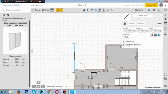168x94 pixels.
Task: Open the 'Обучение' menu
Action: 139,10
